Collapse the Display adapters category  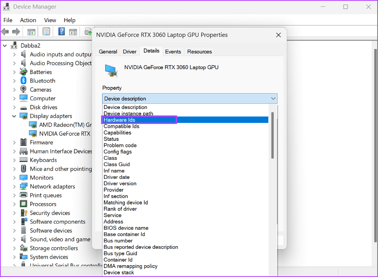(x=14, y=116)
